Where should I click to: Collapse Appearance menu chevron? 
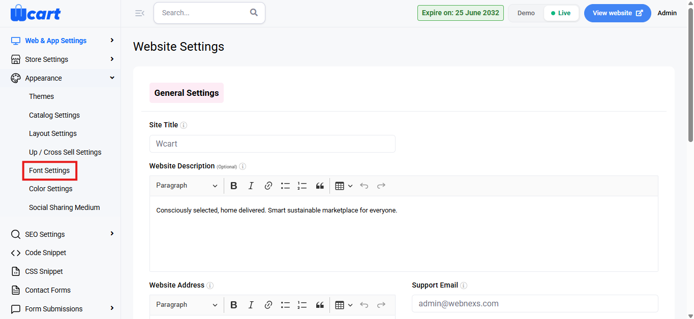click(x=112, y=78)
